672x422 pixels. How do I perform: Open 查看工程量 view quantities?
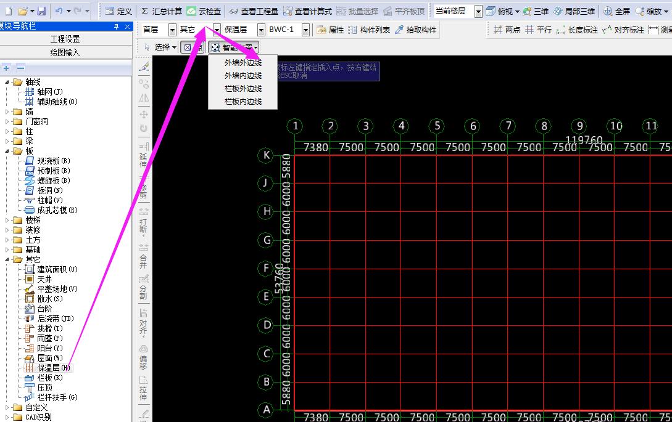[x=254, y=11]
